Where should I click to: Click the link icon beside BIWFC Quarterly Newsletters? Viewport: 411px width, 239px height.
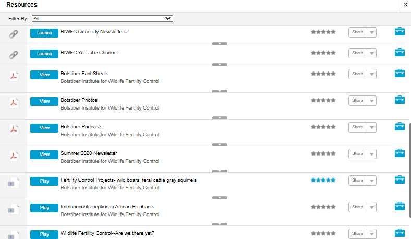[x=14, y=34]
